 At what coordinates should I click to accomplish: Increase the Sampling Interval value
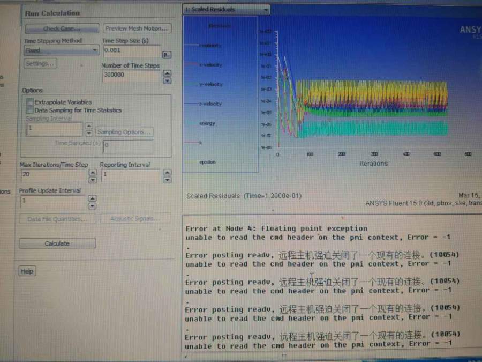click(x=89, y=126)
